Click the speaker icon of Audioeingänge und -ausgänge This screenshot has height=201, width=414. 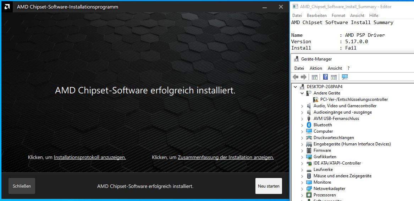309,112
